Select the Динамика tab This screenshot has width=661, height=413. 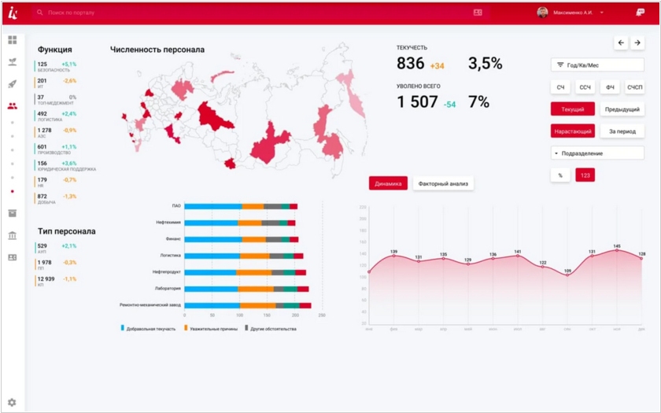(388, 184)
